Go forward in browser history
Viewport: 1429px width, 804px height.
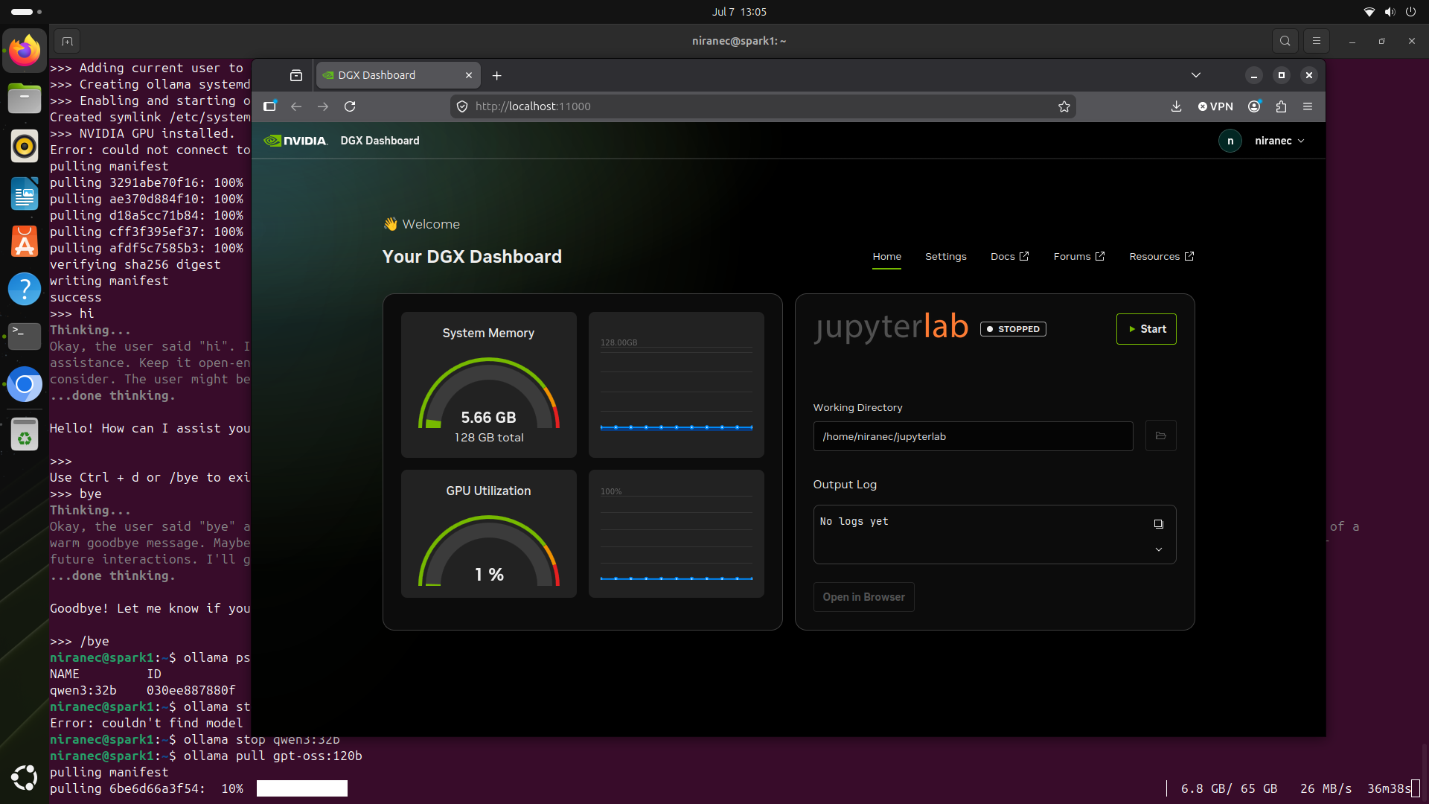click(323, 106)
